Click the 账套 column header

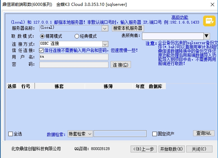(x=60, y=86)
